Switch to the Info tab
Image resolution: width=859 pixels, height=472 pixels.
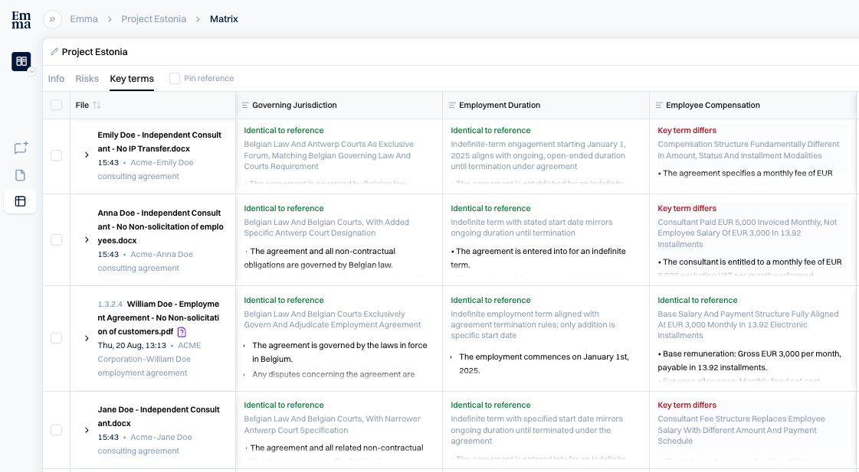(x=56, y=79)
